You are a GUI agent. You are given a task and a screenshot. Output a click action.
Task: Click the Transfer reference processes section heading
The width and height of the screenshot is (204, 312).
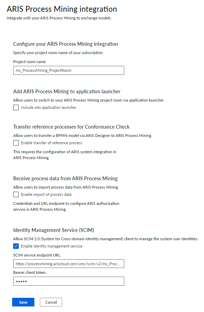(x=71, y=127)
